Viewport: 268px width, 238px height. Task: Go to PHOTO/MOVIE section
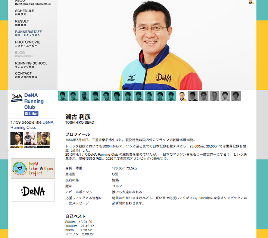[28, 44]
